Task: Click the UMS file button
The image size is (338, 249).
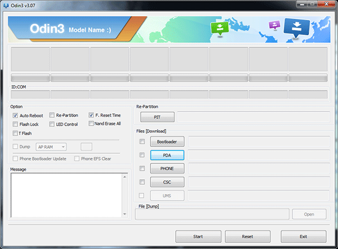Action: 167,195
